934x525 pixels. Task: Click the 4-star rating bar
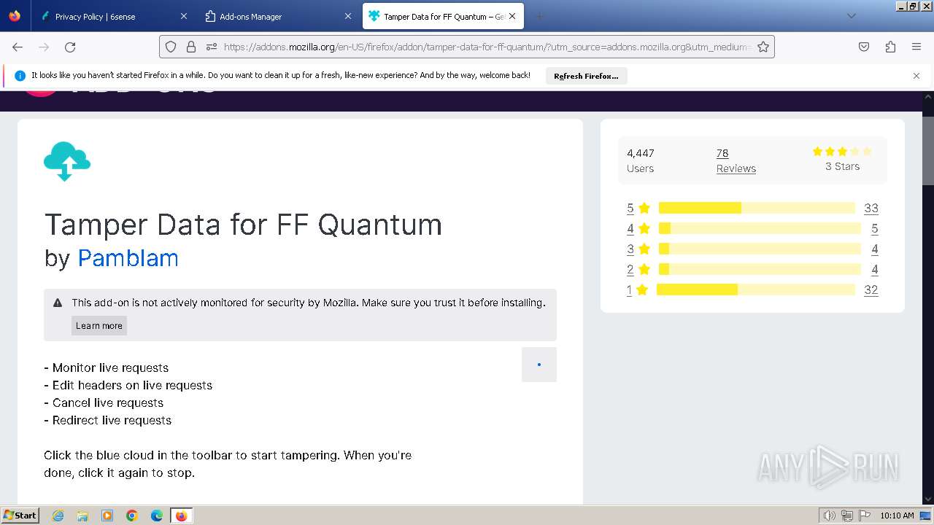click(x=760, y=228)
